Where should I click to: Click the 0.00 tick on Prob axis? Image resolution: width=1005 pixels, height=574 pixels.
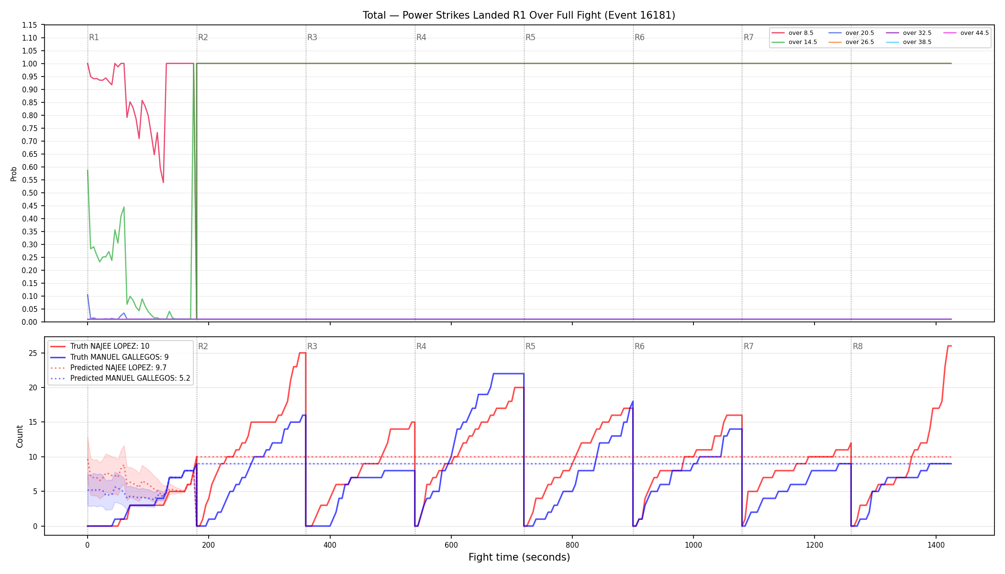29,322
